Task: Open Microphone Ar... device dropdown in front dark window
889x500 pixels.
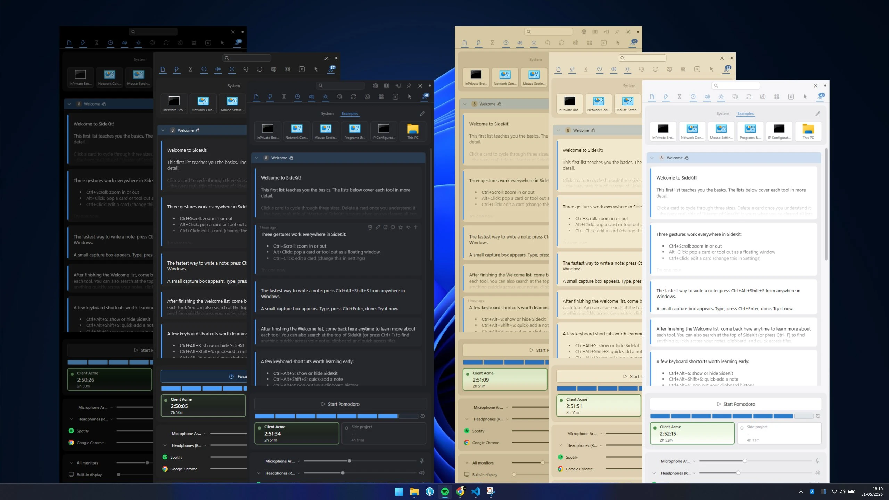Action: (299, 461)
